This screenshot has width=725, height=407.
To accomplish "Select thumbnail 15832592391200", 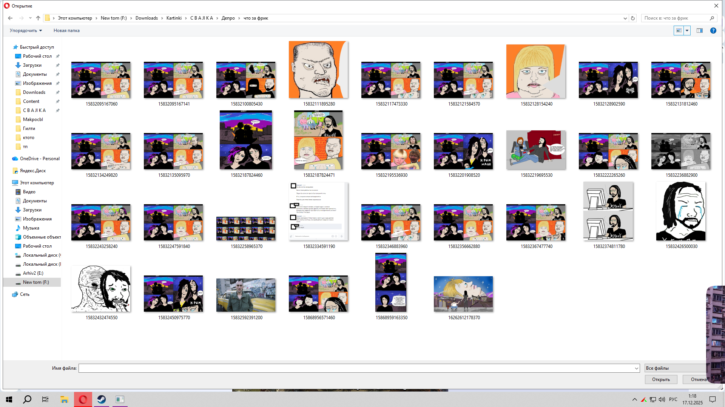I will 246,295.
